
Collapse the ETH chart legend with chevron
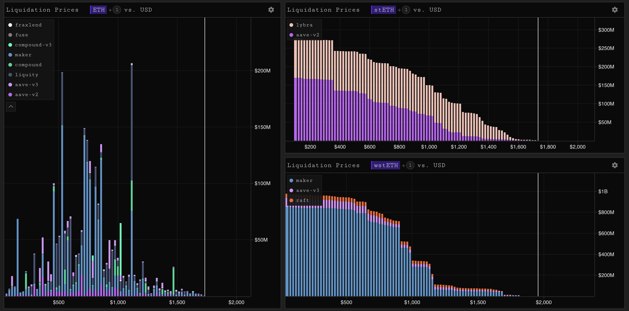point(11,107)
